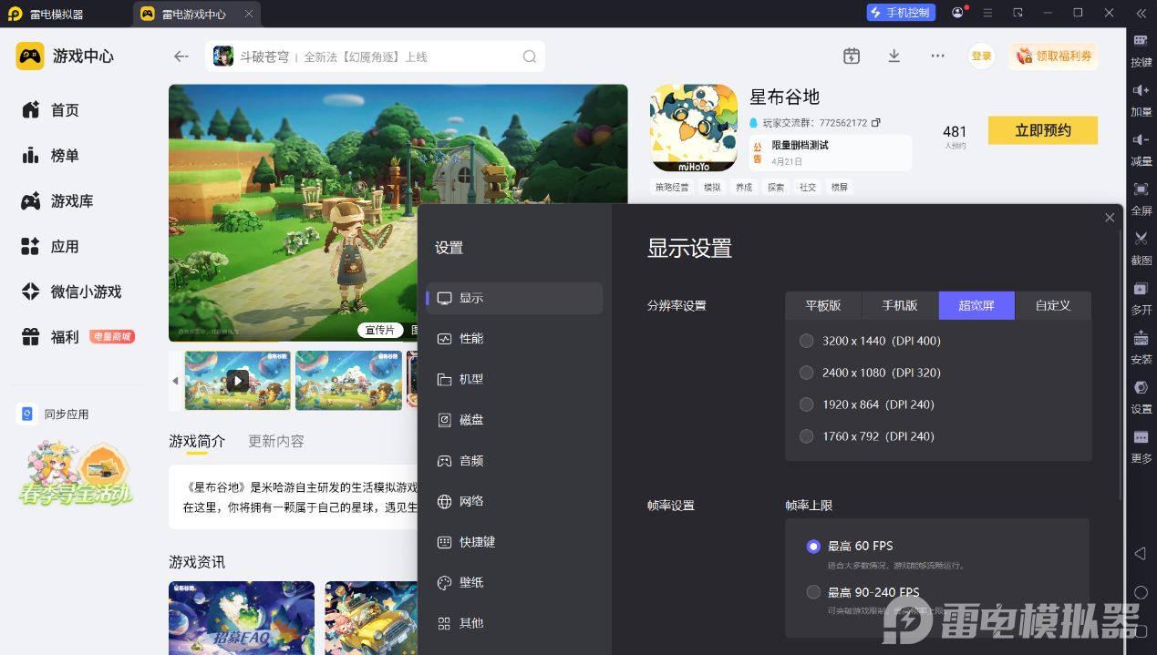Viewport: 1157px width, 655px height.
Task: Open 性能 settings section
Action: coord(471,339)
